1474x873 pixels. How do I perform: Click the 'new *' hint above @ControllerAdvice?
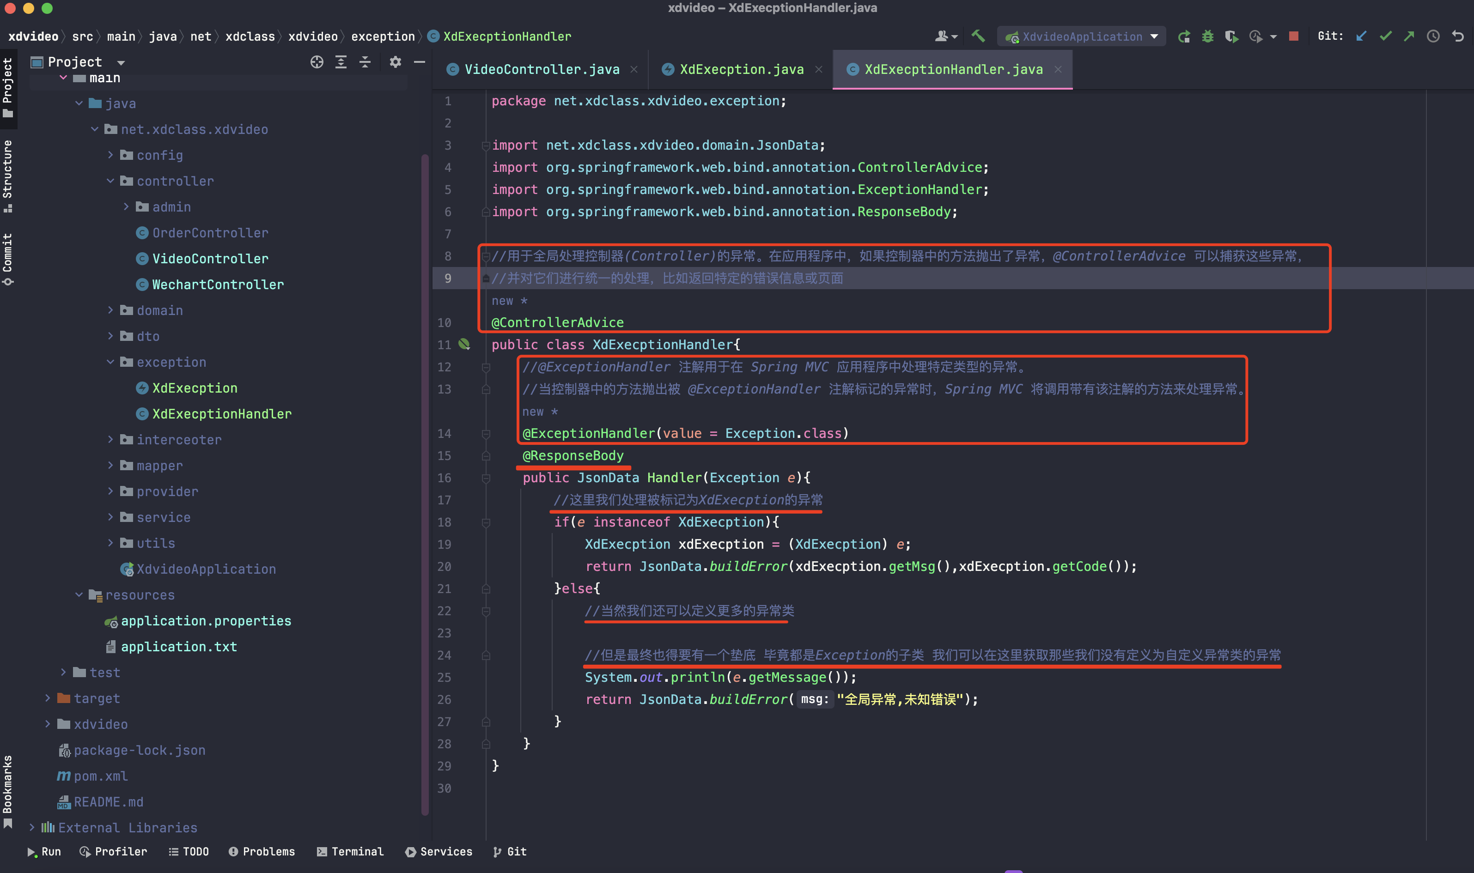coord(510,301)
